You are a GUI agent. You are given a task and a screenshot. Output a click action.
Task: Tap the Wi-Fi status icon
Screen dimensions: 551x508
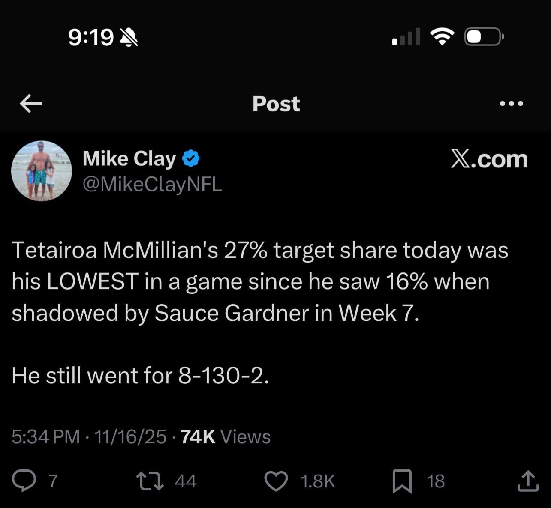(442, 37)
